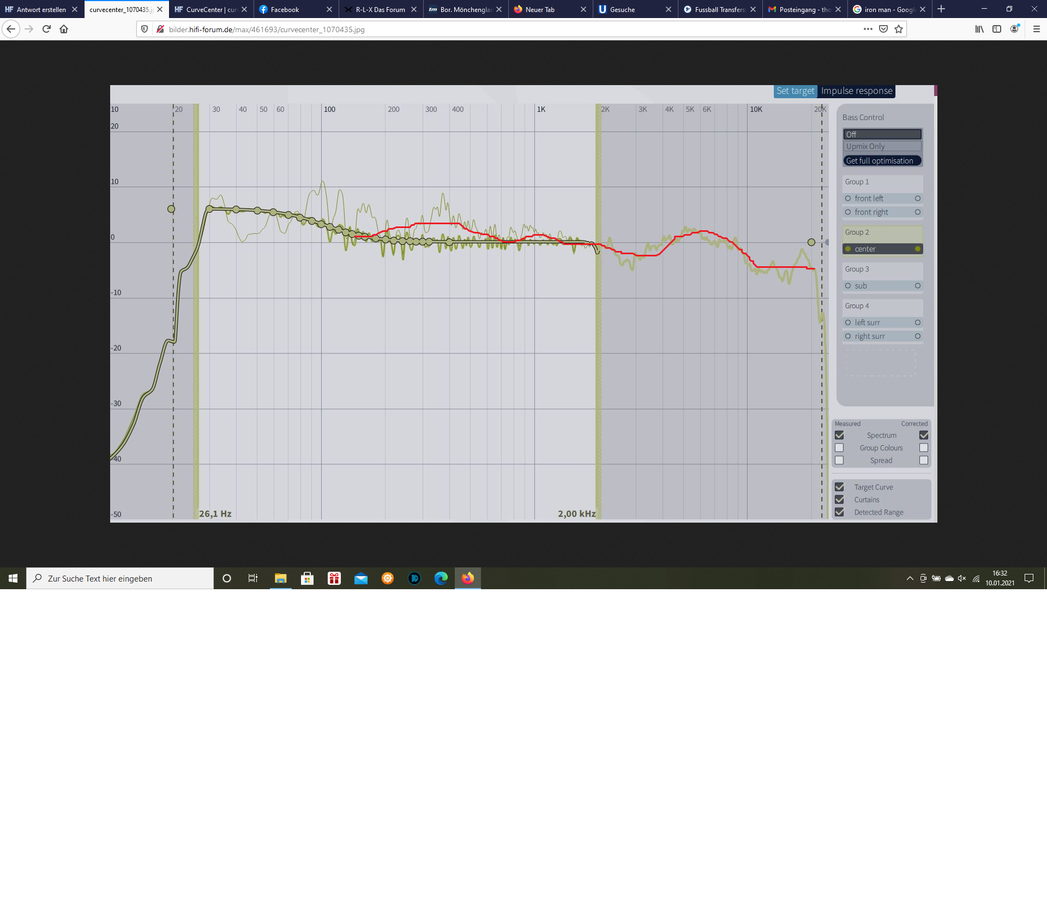
Task: Switch to the Facebook tab
Action: pos(289,9)
